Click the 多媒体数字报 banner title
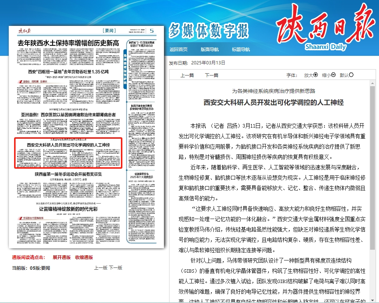This screenshot has height=303, width=379. coord(209,31)
